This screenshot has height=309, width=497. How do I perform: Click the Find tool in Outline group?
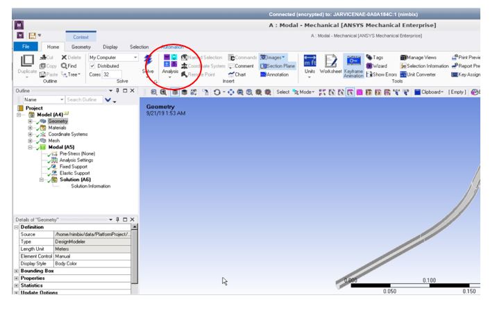click(69, 66)
